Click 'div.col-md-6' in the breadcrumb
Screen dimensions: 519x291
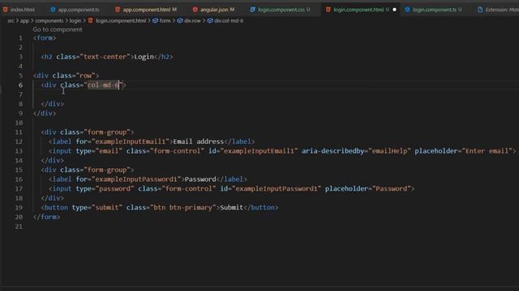pos(229,20)
